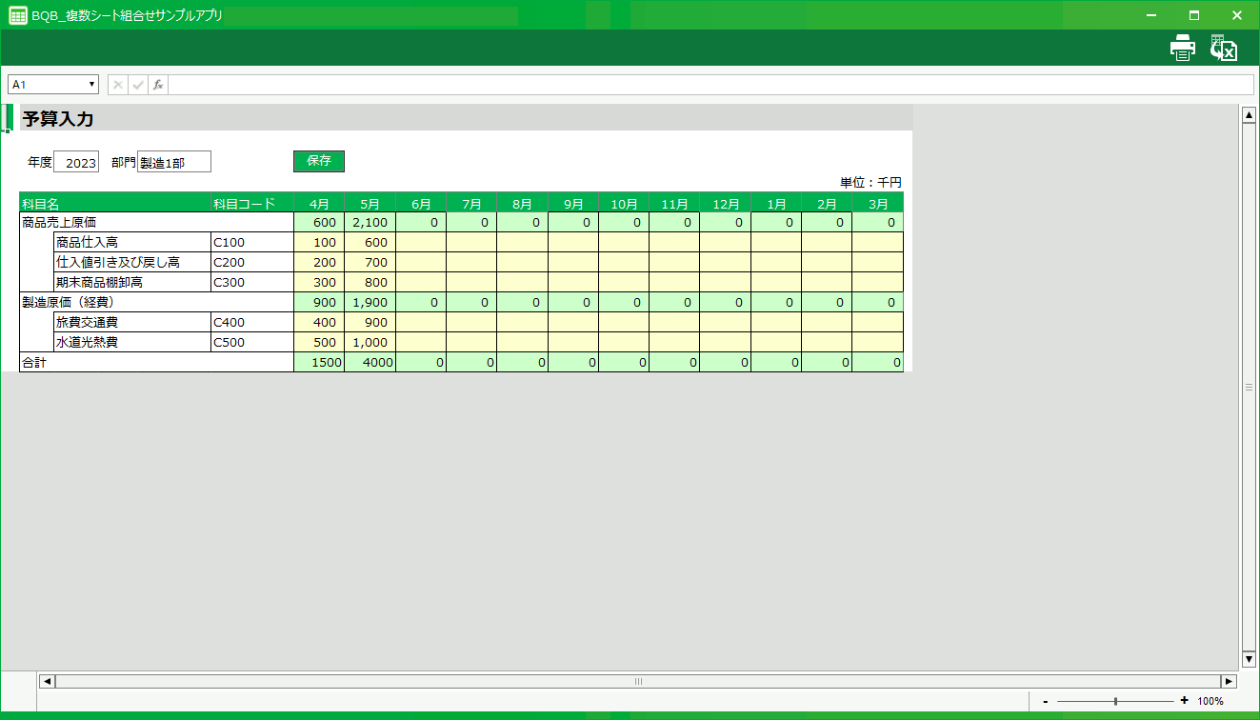Maximize the application window

click(1193, 15)
